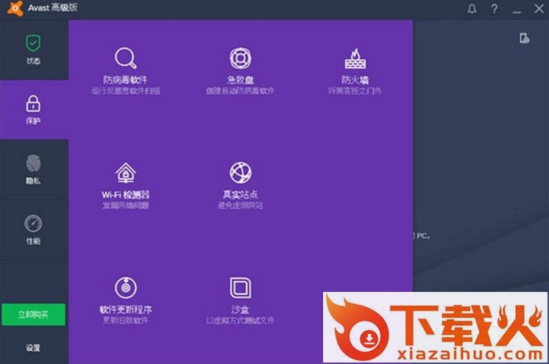
Task: Click the 急救盘 title text
Action: 240,80
